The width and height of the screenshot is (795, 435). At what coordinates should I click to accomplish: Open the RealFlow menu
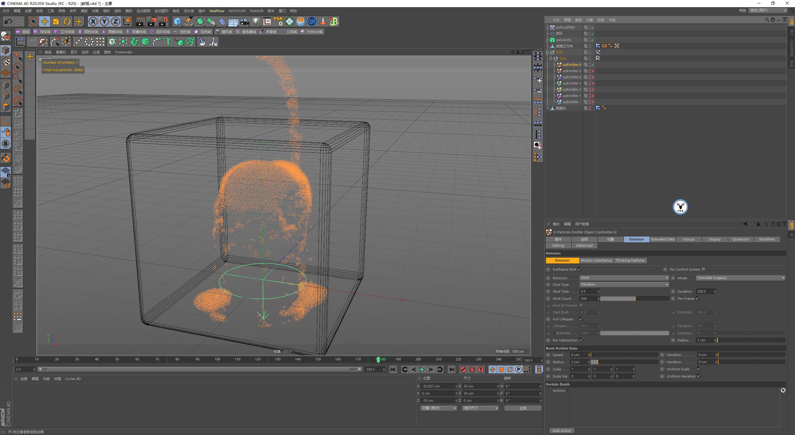tap(217, 11)
